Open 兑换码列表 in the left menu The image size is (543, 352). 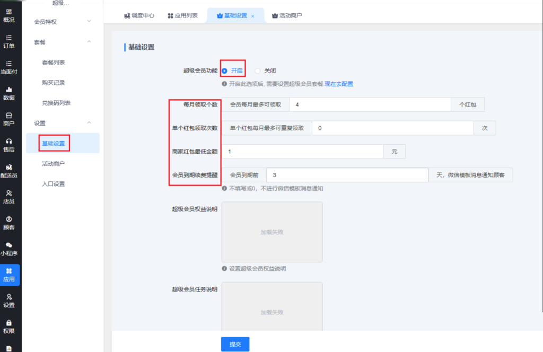[56, 103]
